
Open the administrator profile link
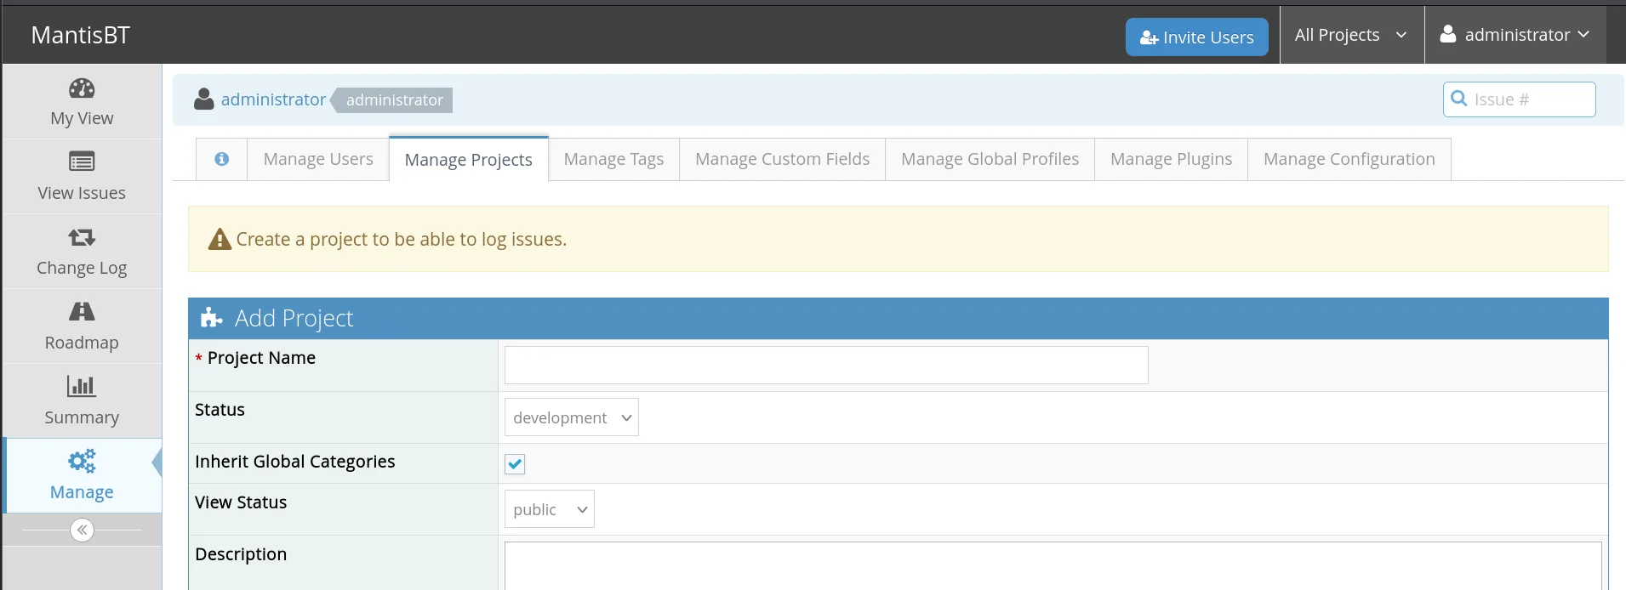pyautogui.click(x=273, y=99)
